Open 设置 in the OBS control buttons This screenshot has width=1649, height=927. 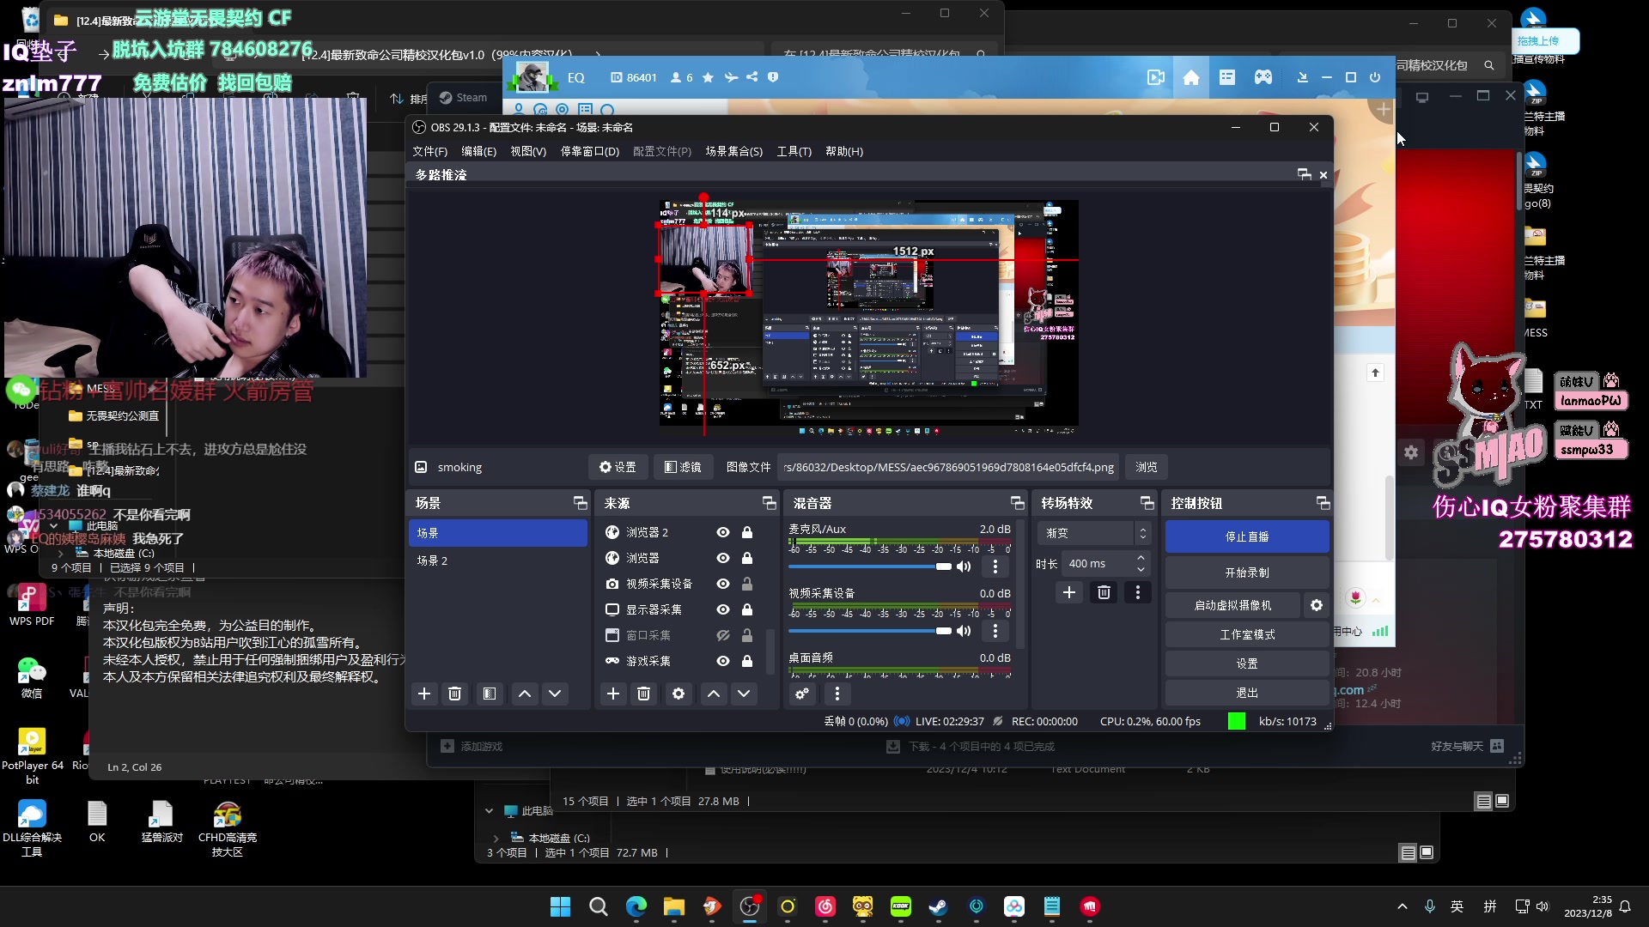pyautogui.click(x=1247, y=663)
